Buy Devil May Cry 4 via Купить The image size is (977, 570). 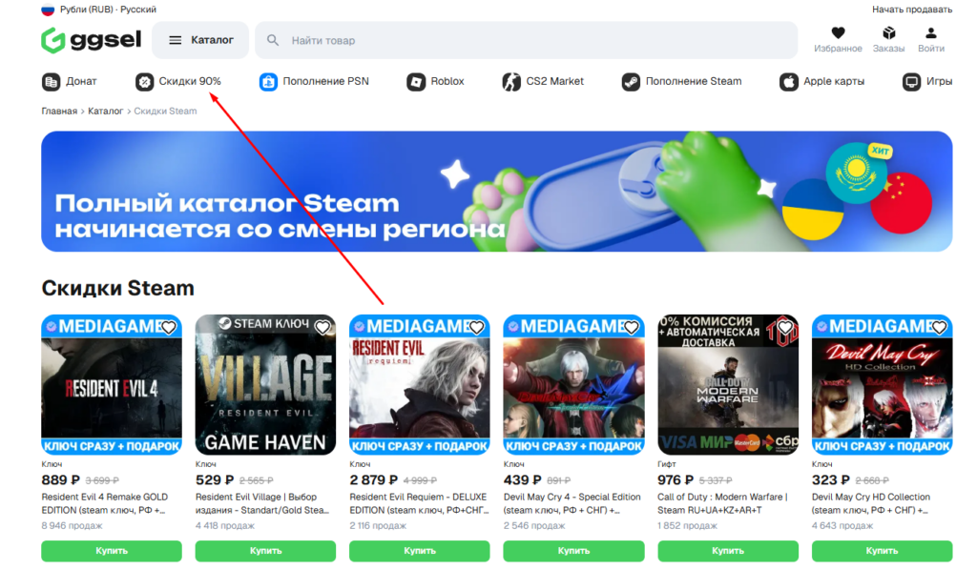click(573, 551)
